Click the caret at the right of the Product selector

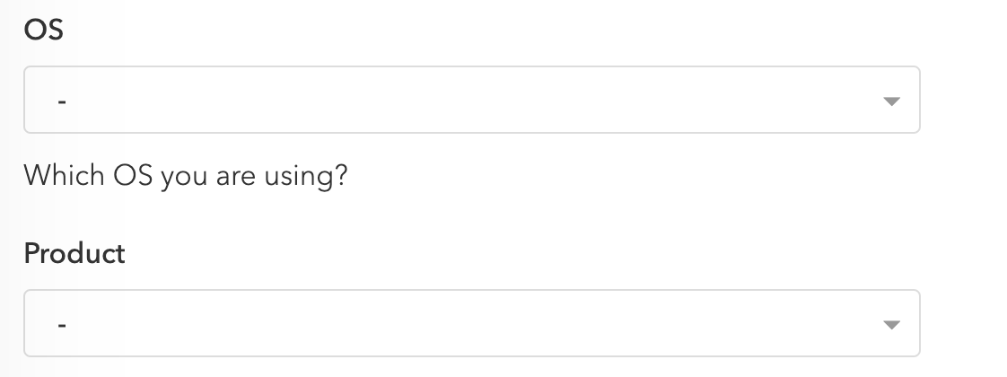pos(891,325)
